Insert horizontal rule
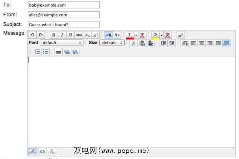 click(59, 52)
